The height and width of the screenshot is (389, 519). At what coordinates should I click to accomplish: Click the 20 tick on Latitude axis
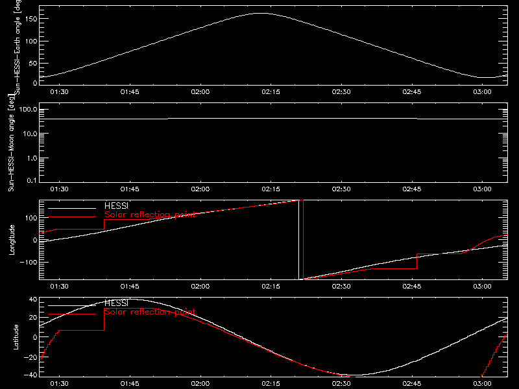tap(34, 317)
